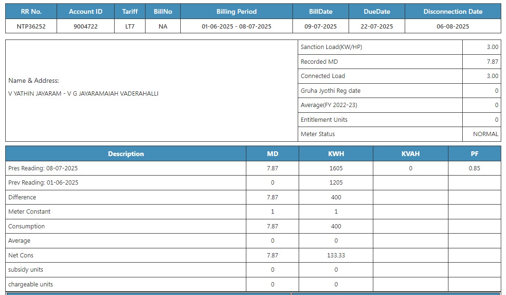Select the customer name V YATHIN JAYARAM line
Screen dimensions: 506x295
pyautogui.click(x=83, y=94)
